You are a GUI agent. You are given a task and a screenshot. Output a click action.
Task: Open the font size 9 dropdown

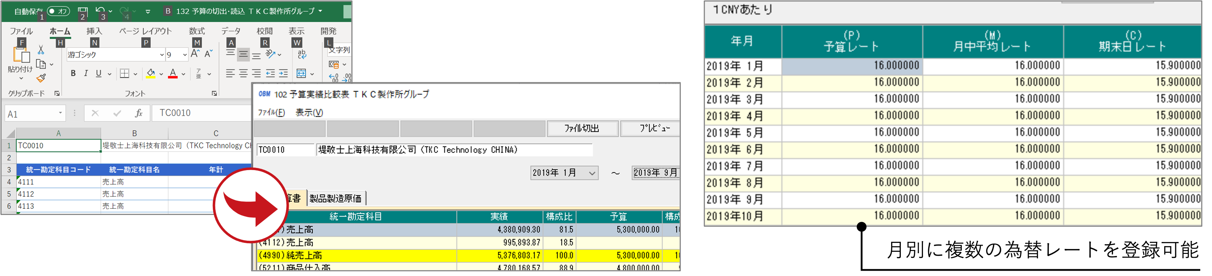[x=184, y=55]
